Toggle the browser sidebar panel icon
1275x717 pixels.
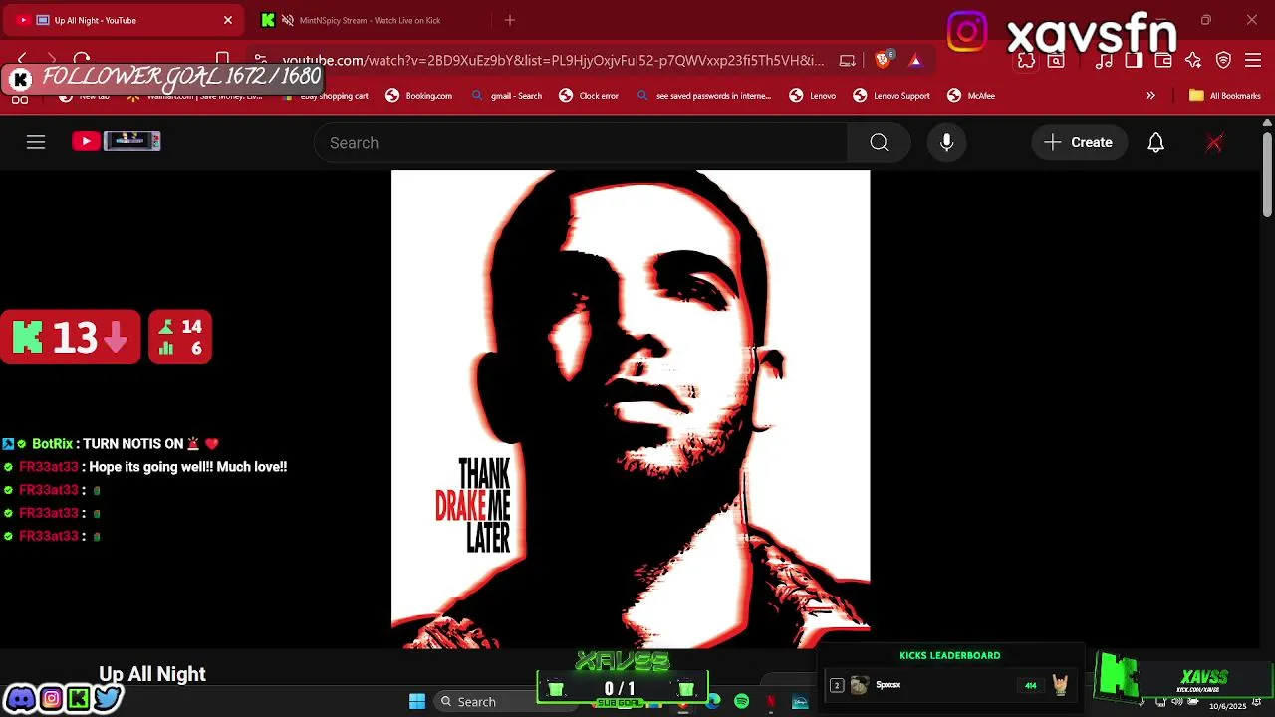(x=1134, y=60)
